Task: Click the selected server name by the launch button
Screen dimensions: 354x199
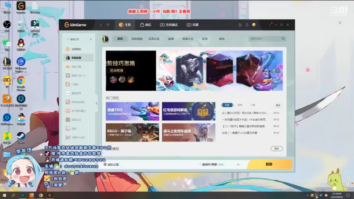Action: (x=209, y=165)
